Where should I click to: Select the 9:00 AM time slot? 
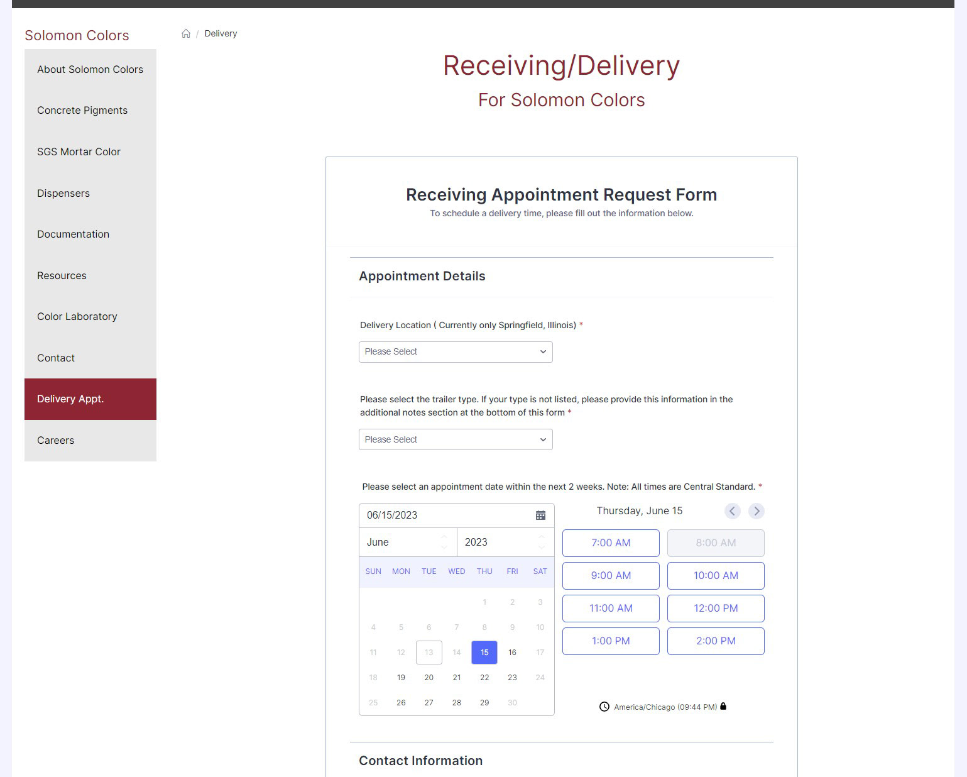coord(611,576)
